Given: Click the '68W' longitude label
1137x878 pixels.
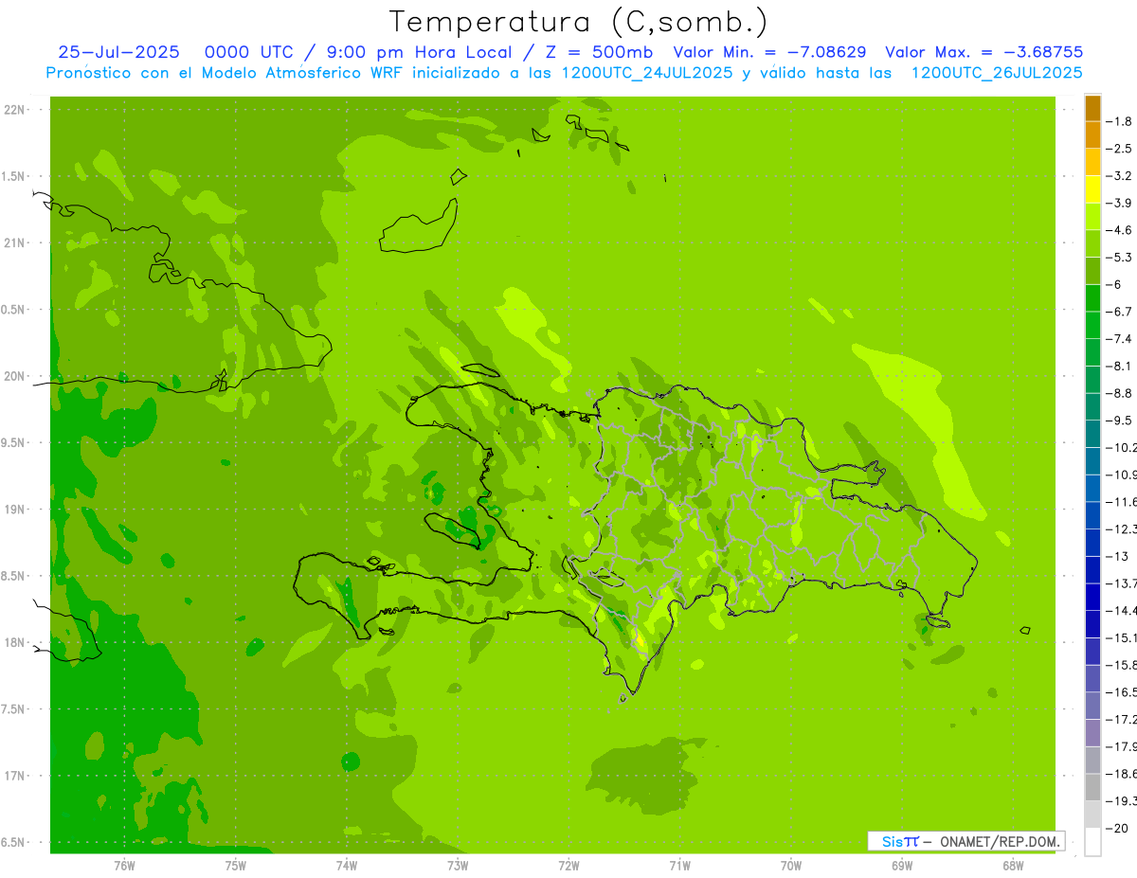Looking at the screenshot, I should (x=1013, y=866).
